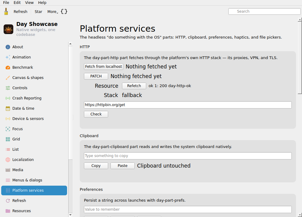Click the 'fallback' stack value
Screen dimensions: 302x217
[132, 95]
